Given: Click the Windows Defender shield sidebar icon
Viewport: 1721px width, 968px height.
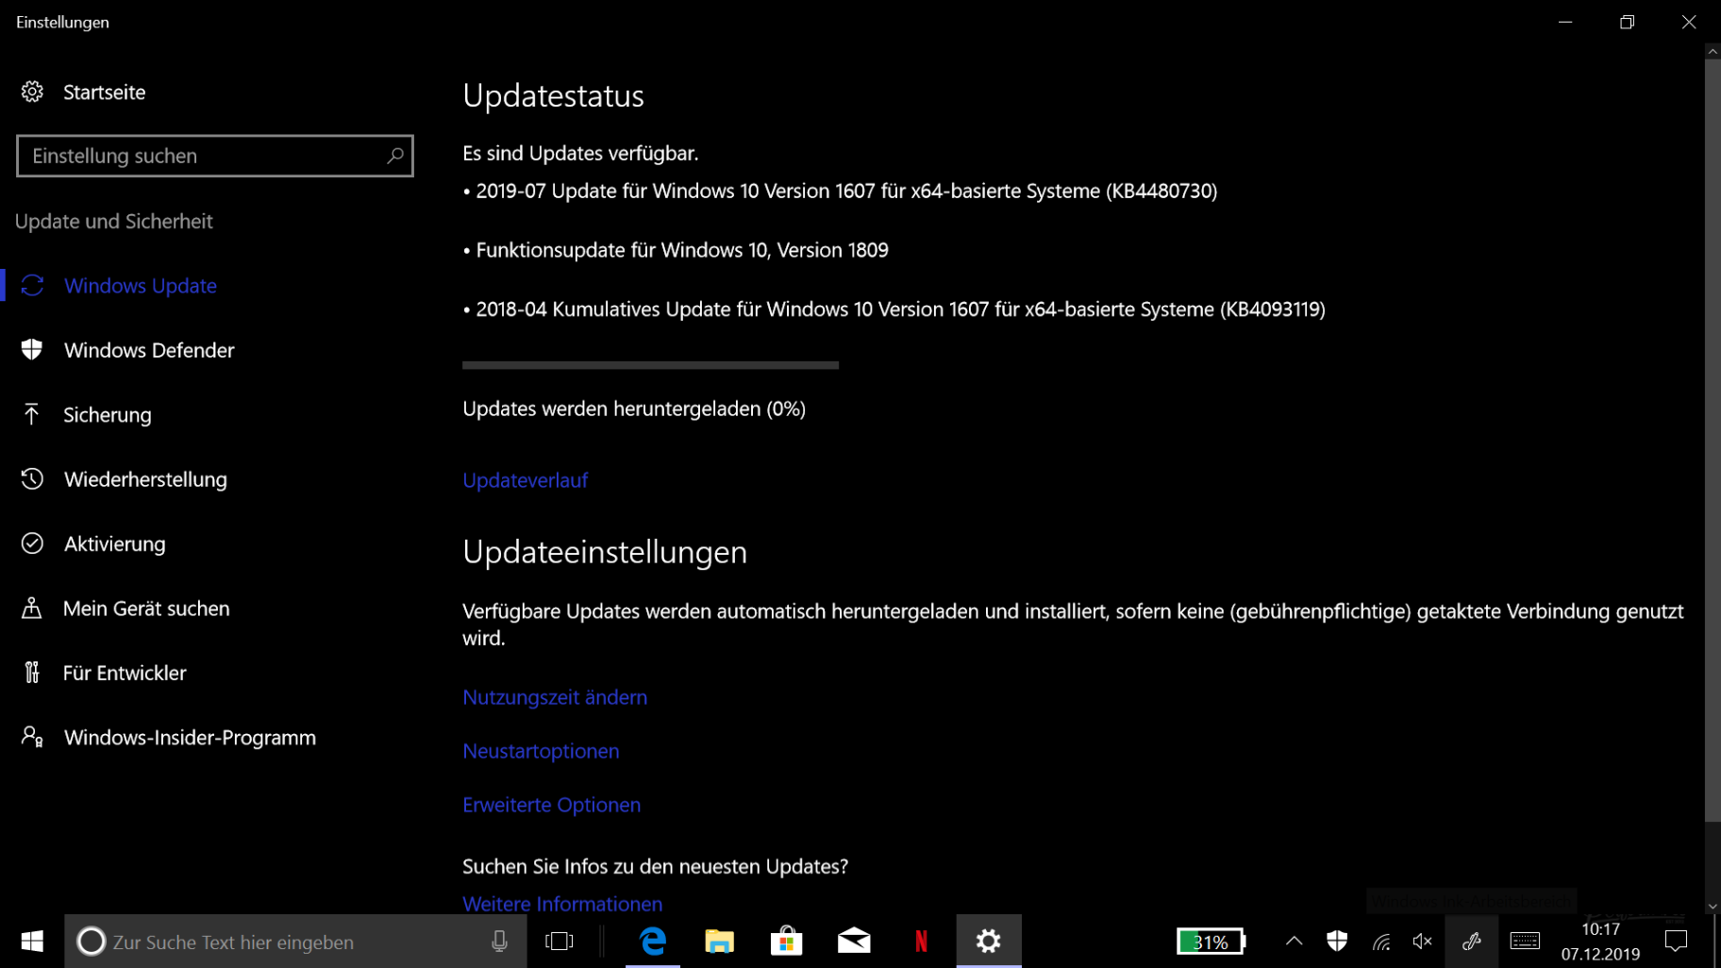Looking at the screenshot, I should pyautogui.click(x=32, y=350).
